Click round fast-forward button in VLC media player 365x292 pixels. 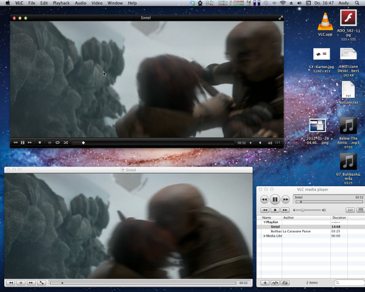click(x=286, y=200)
